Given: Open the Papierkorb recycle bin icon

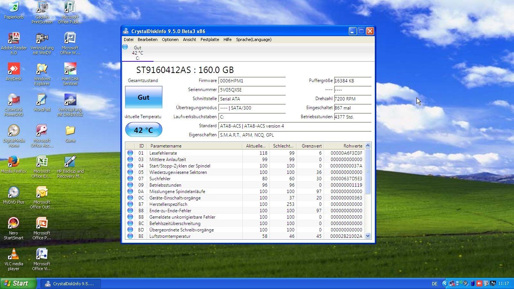Looking at the screenshot, I should (x=14, y=10).
